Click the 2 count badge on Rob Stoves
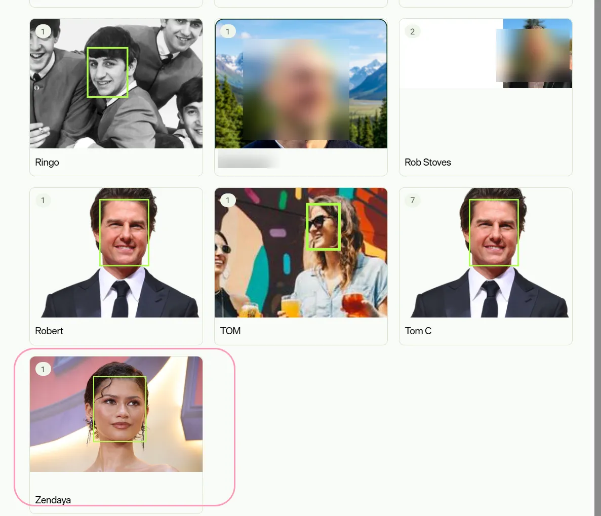Viewport: 601px width, 516px height. (413, 31)
